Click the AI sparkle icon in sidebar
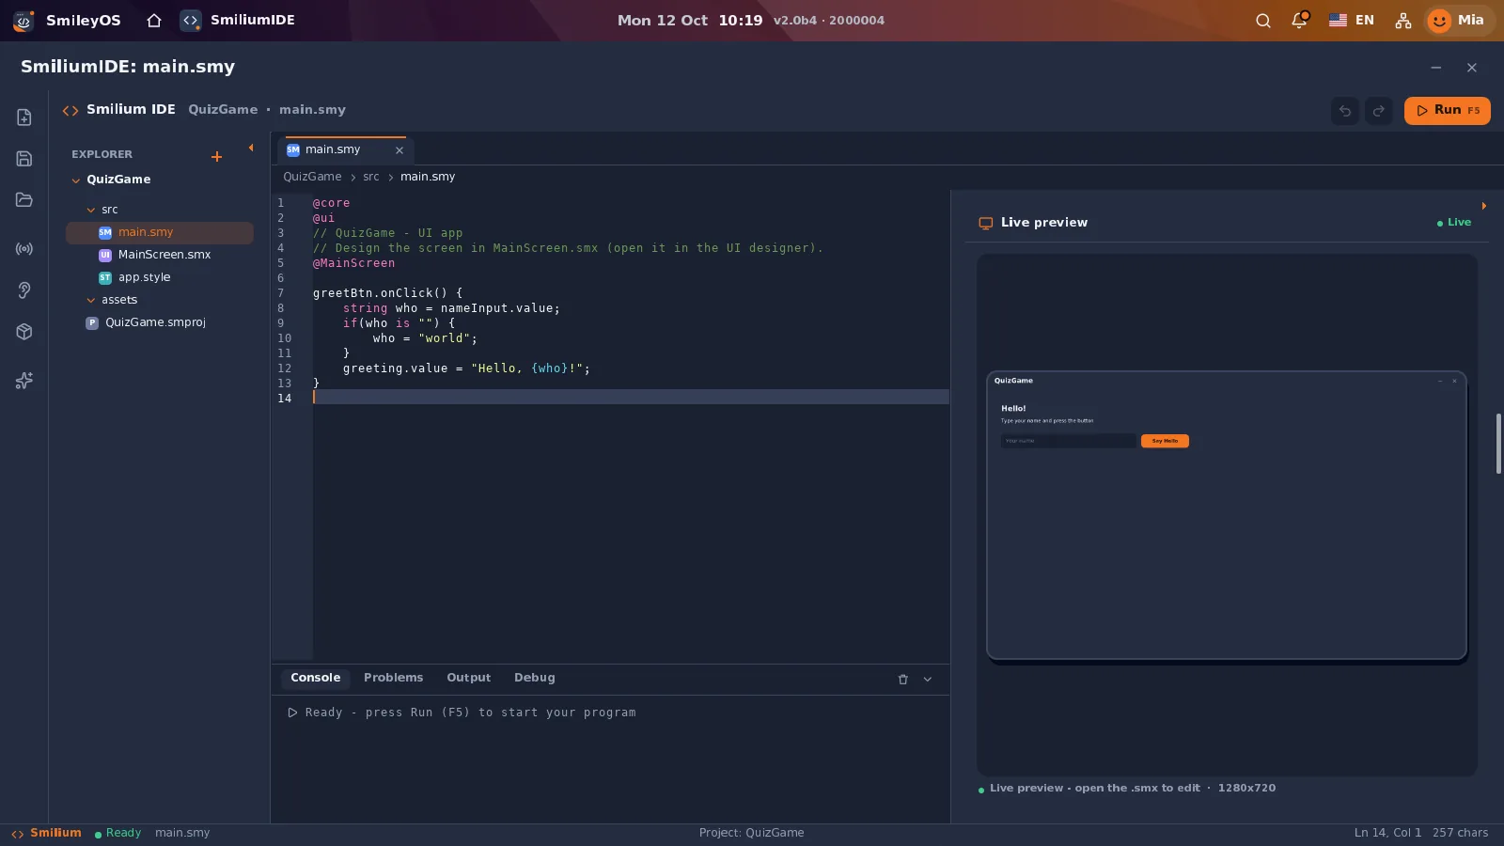This screenshot has width=1504, height=846. click(x=24, y=381)
